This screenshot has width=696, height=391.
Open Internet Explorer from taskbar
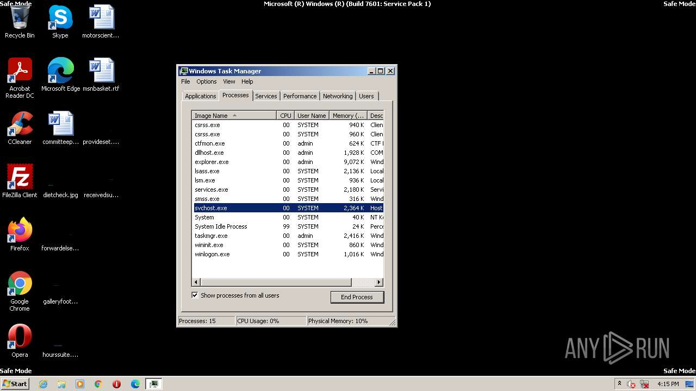pos(43,384)
